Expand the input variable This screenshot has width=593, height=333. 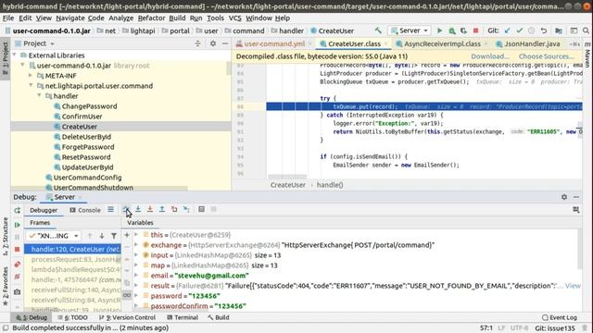pos(136,255)
